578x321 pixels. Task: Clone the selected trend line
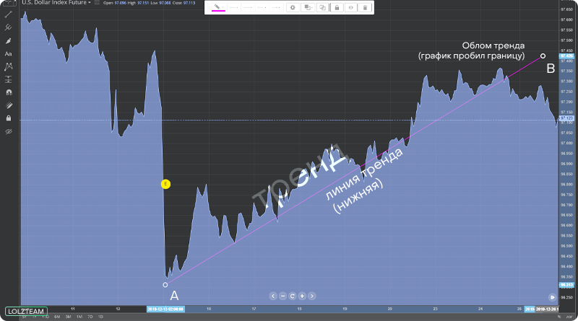tap(322, 7)
